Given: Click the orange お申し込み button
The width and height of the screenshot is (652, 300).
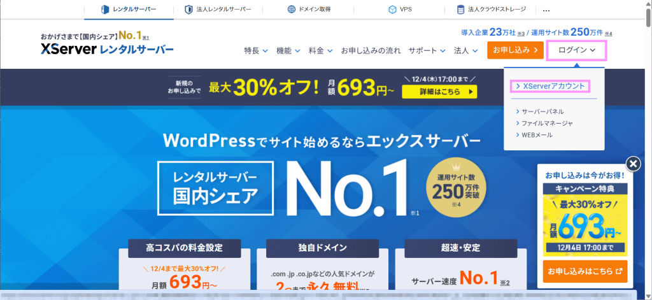Looking at the screenshot, I should [x=515, y=50].
